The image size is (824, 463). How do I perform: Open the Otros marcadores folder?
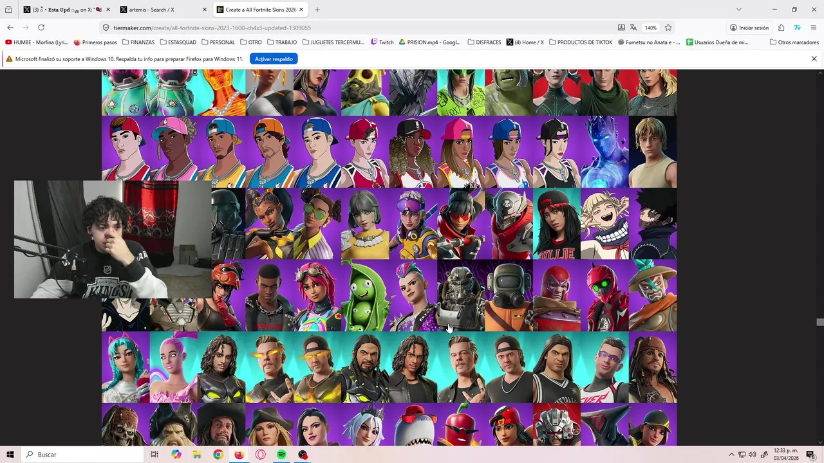pos(794,42)
